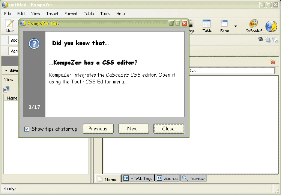This screenshot has height=195, width=281.
Task: Click the View label in Site Manager
Action: [x=9, y=80]
